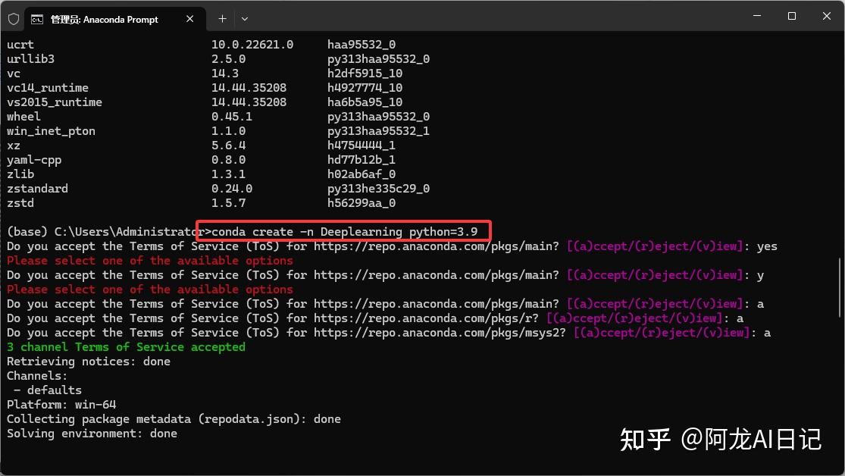
Task: Close the terminal window
Action: 827,16
